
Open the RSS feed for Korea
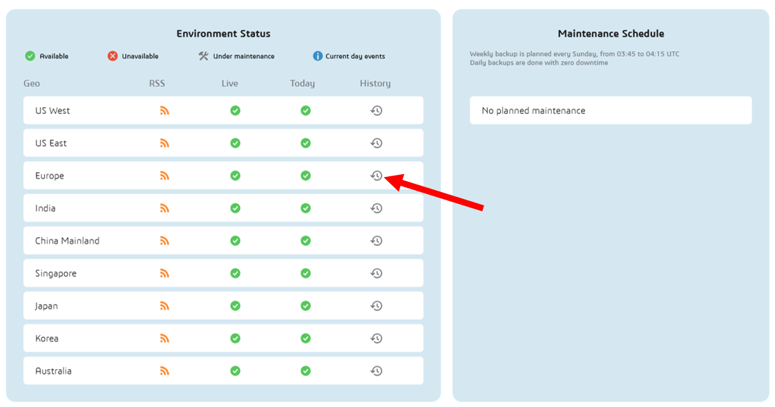[164, 338]
